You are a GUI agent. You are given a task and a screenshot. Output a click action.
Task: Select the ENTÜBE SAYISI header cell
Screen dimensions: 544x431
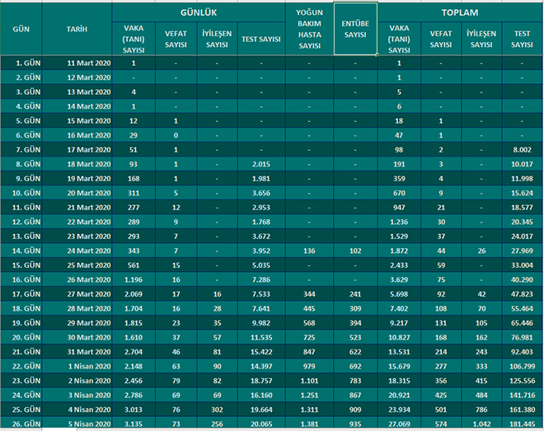(x=355, y=29)
